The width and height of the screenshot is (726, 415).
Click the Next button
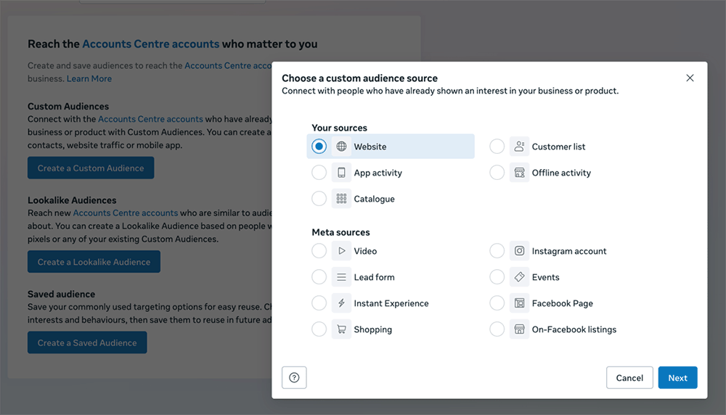tap(677, 377)
